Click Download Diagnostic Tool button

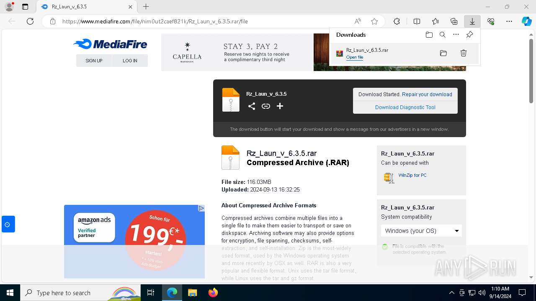click(x=405, y=107)
